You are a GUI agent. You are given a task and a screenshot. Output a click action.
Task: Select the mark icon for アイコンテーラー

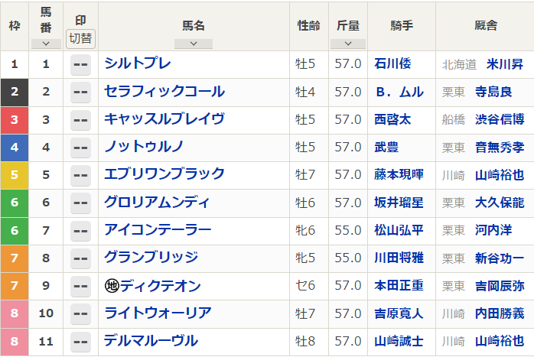pos(80,231)
